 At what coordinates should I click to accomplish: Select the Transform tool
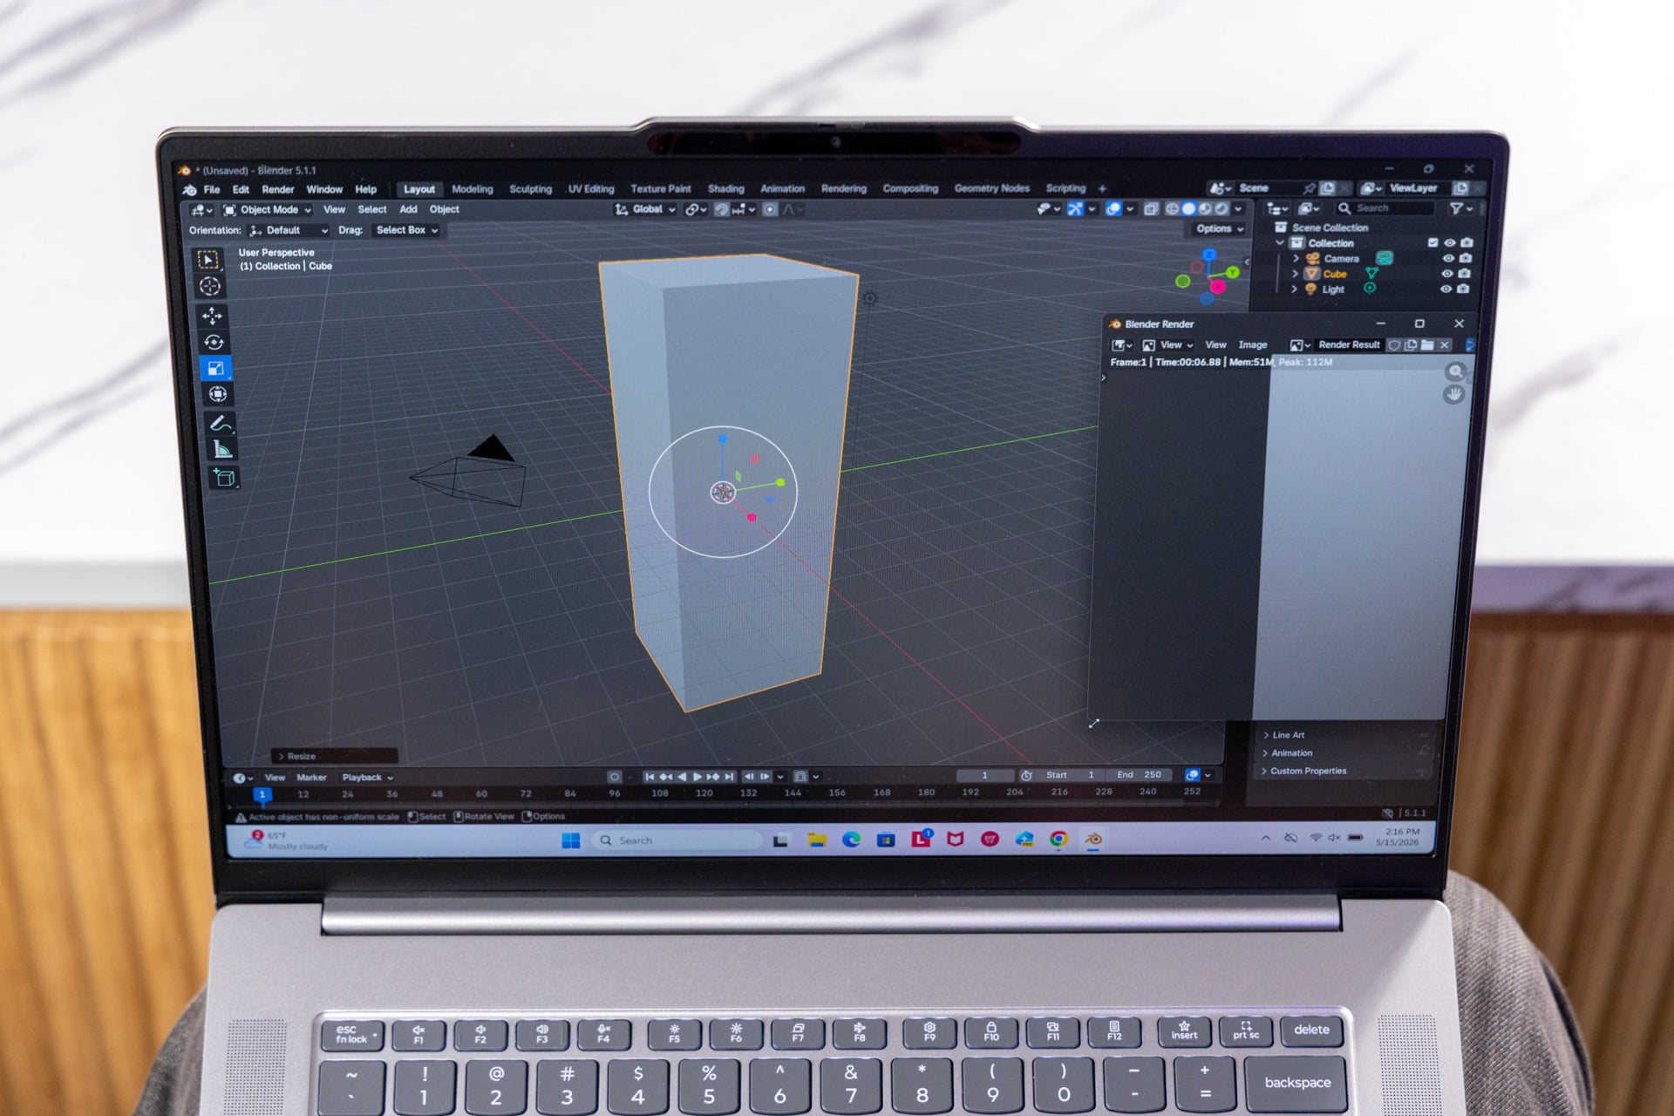(217, 394)
